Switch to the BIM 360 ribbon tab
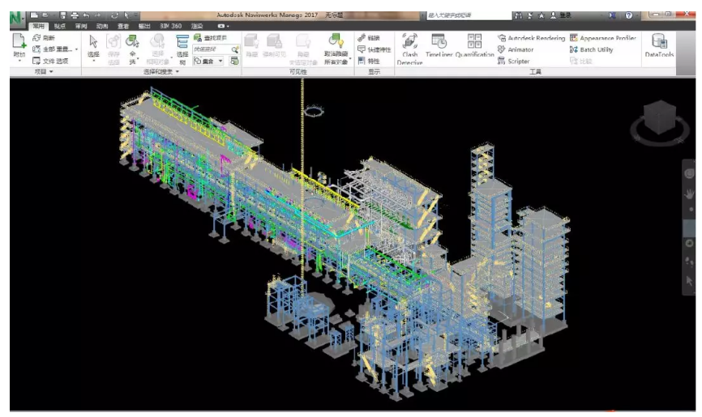 170,26
